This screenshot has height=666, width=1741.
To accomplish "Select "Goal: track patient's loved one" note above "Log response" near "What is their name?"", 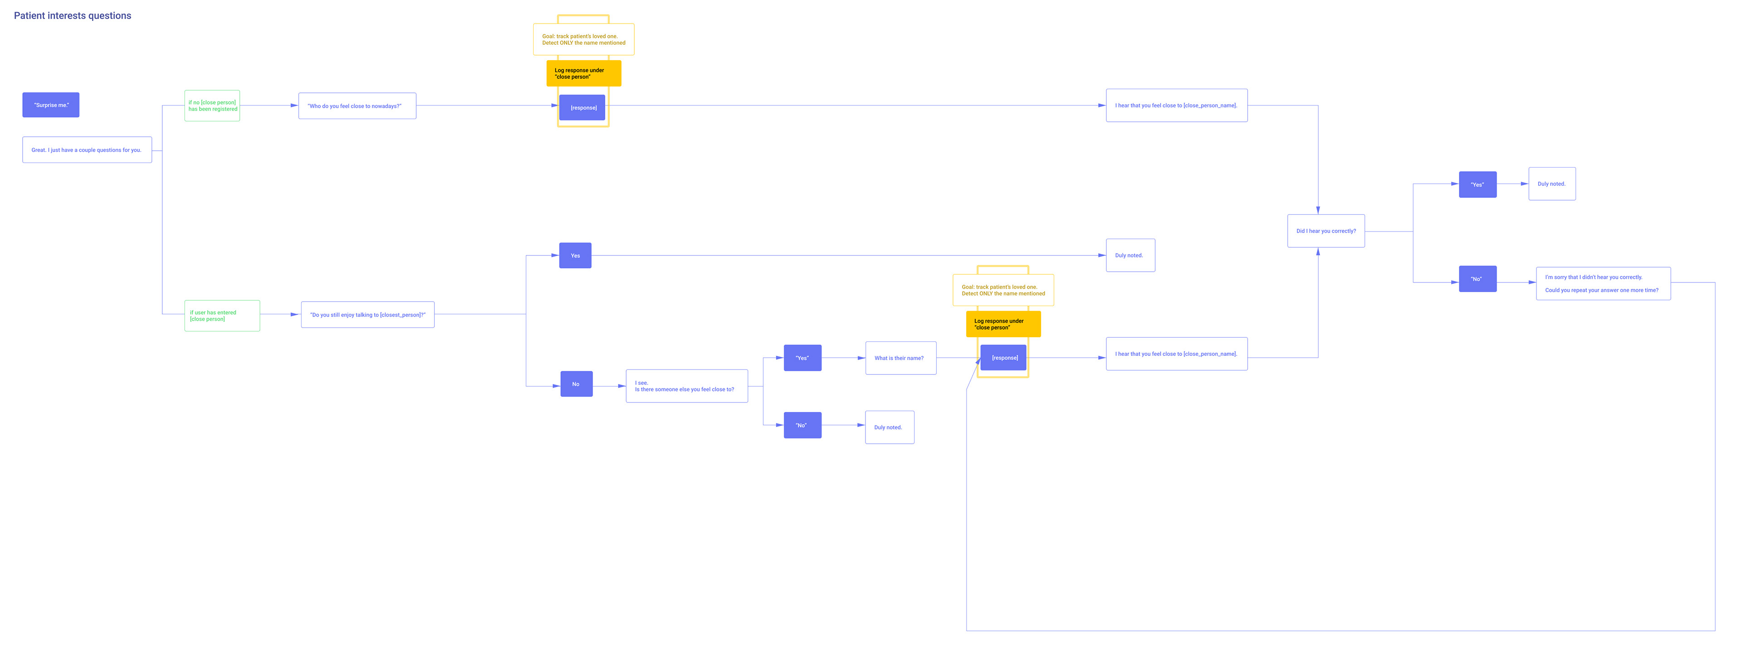I will (x=1003, y=290).
